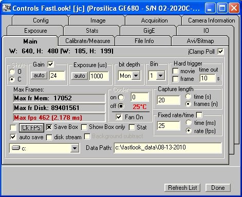Click the CK FPS button

click(x=31, y=128)
